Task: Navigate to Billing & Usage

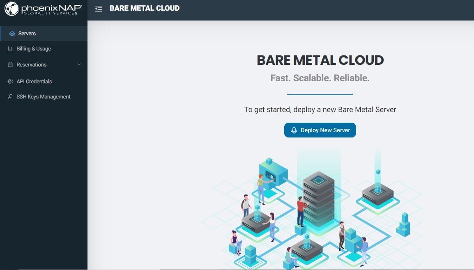Action: point(33,48)
